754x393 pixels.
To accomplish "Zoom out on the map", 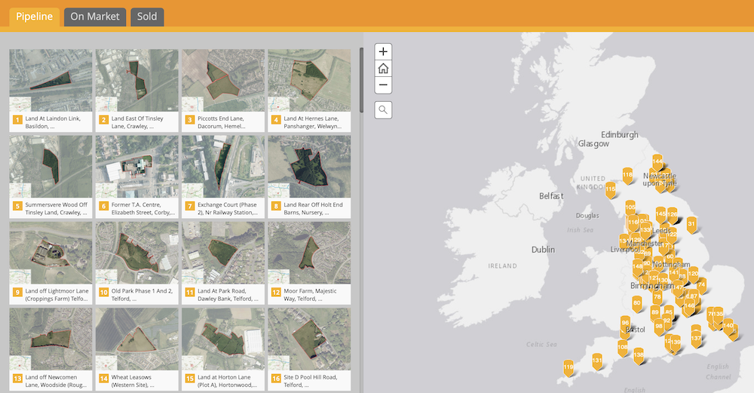I will point(383,85).
